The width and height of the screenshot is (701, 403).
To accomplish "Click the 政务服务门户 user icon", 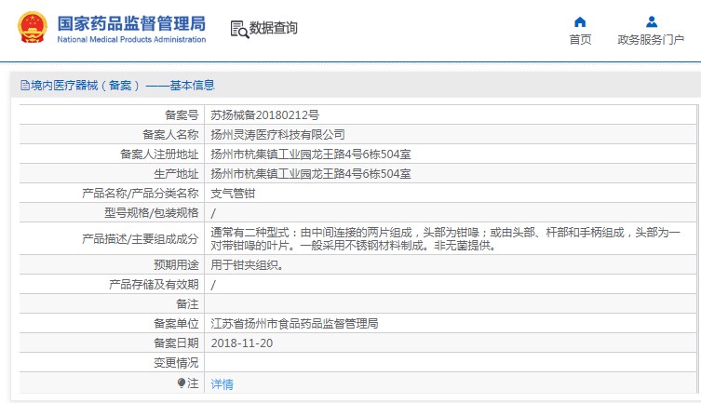I will pos(652,21).
